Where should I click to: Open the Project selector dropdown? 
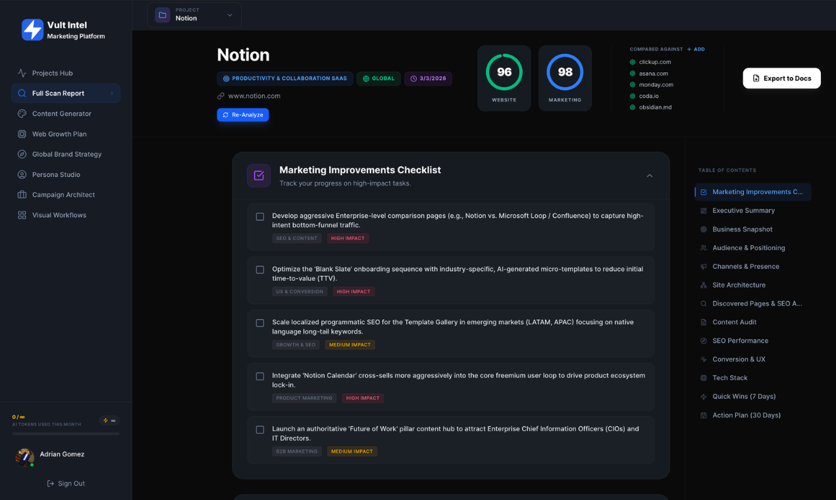pyautogui.click(x=194, y=14)
